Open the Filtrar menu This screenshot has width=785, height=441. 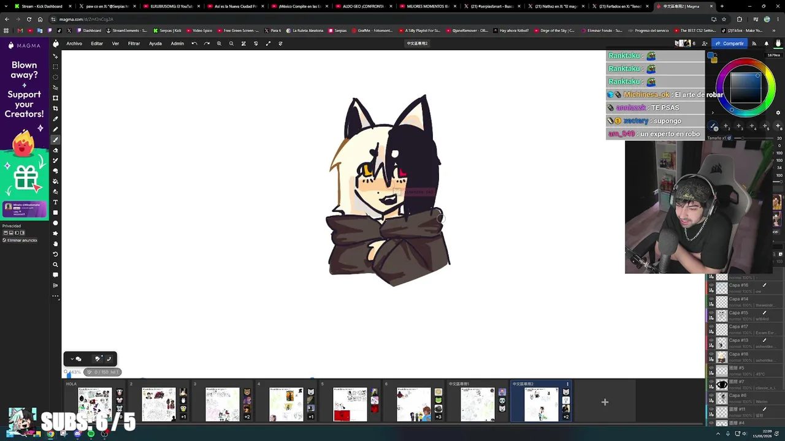[134, 43]
